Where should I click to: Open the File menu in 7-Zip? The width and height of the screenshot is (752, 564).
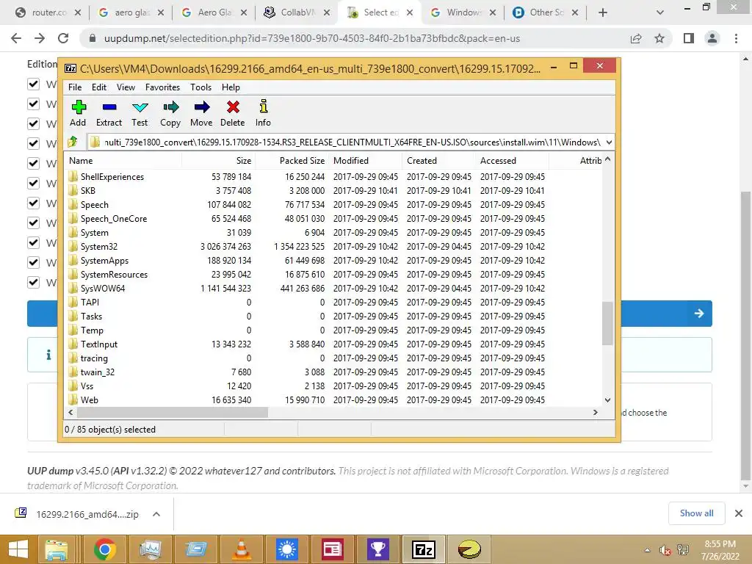click(75, 87)
